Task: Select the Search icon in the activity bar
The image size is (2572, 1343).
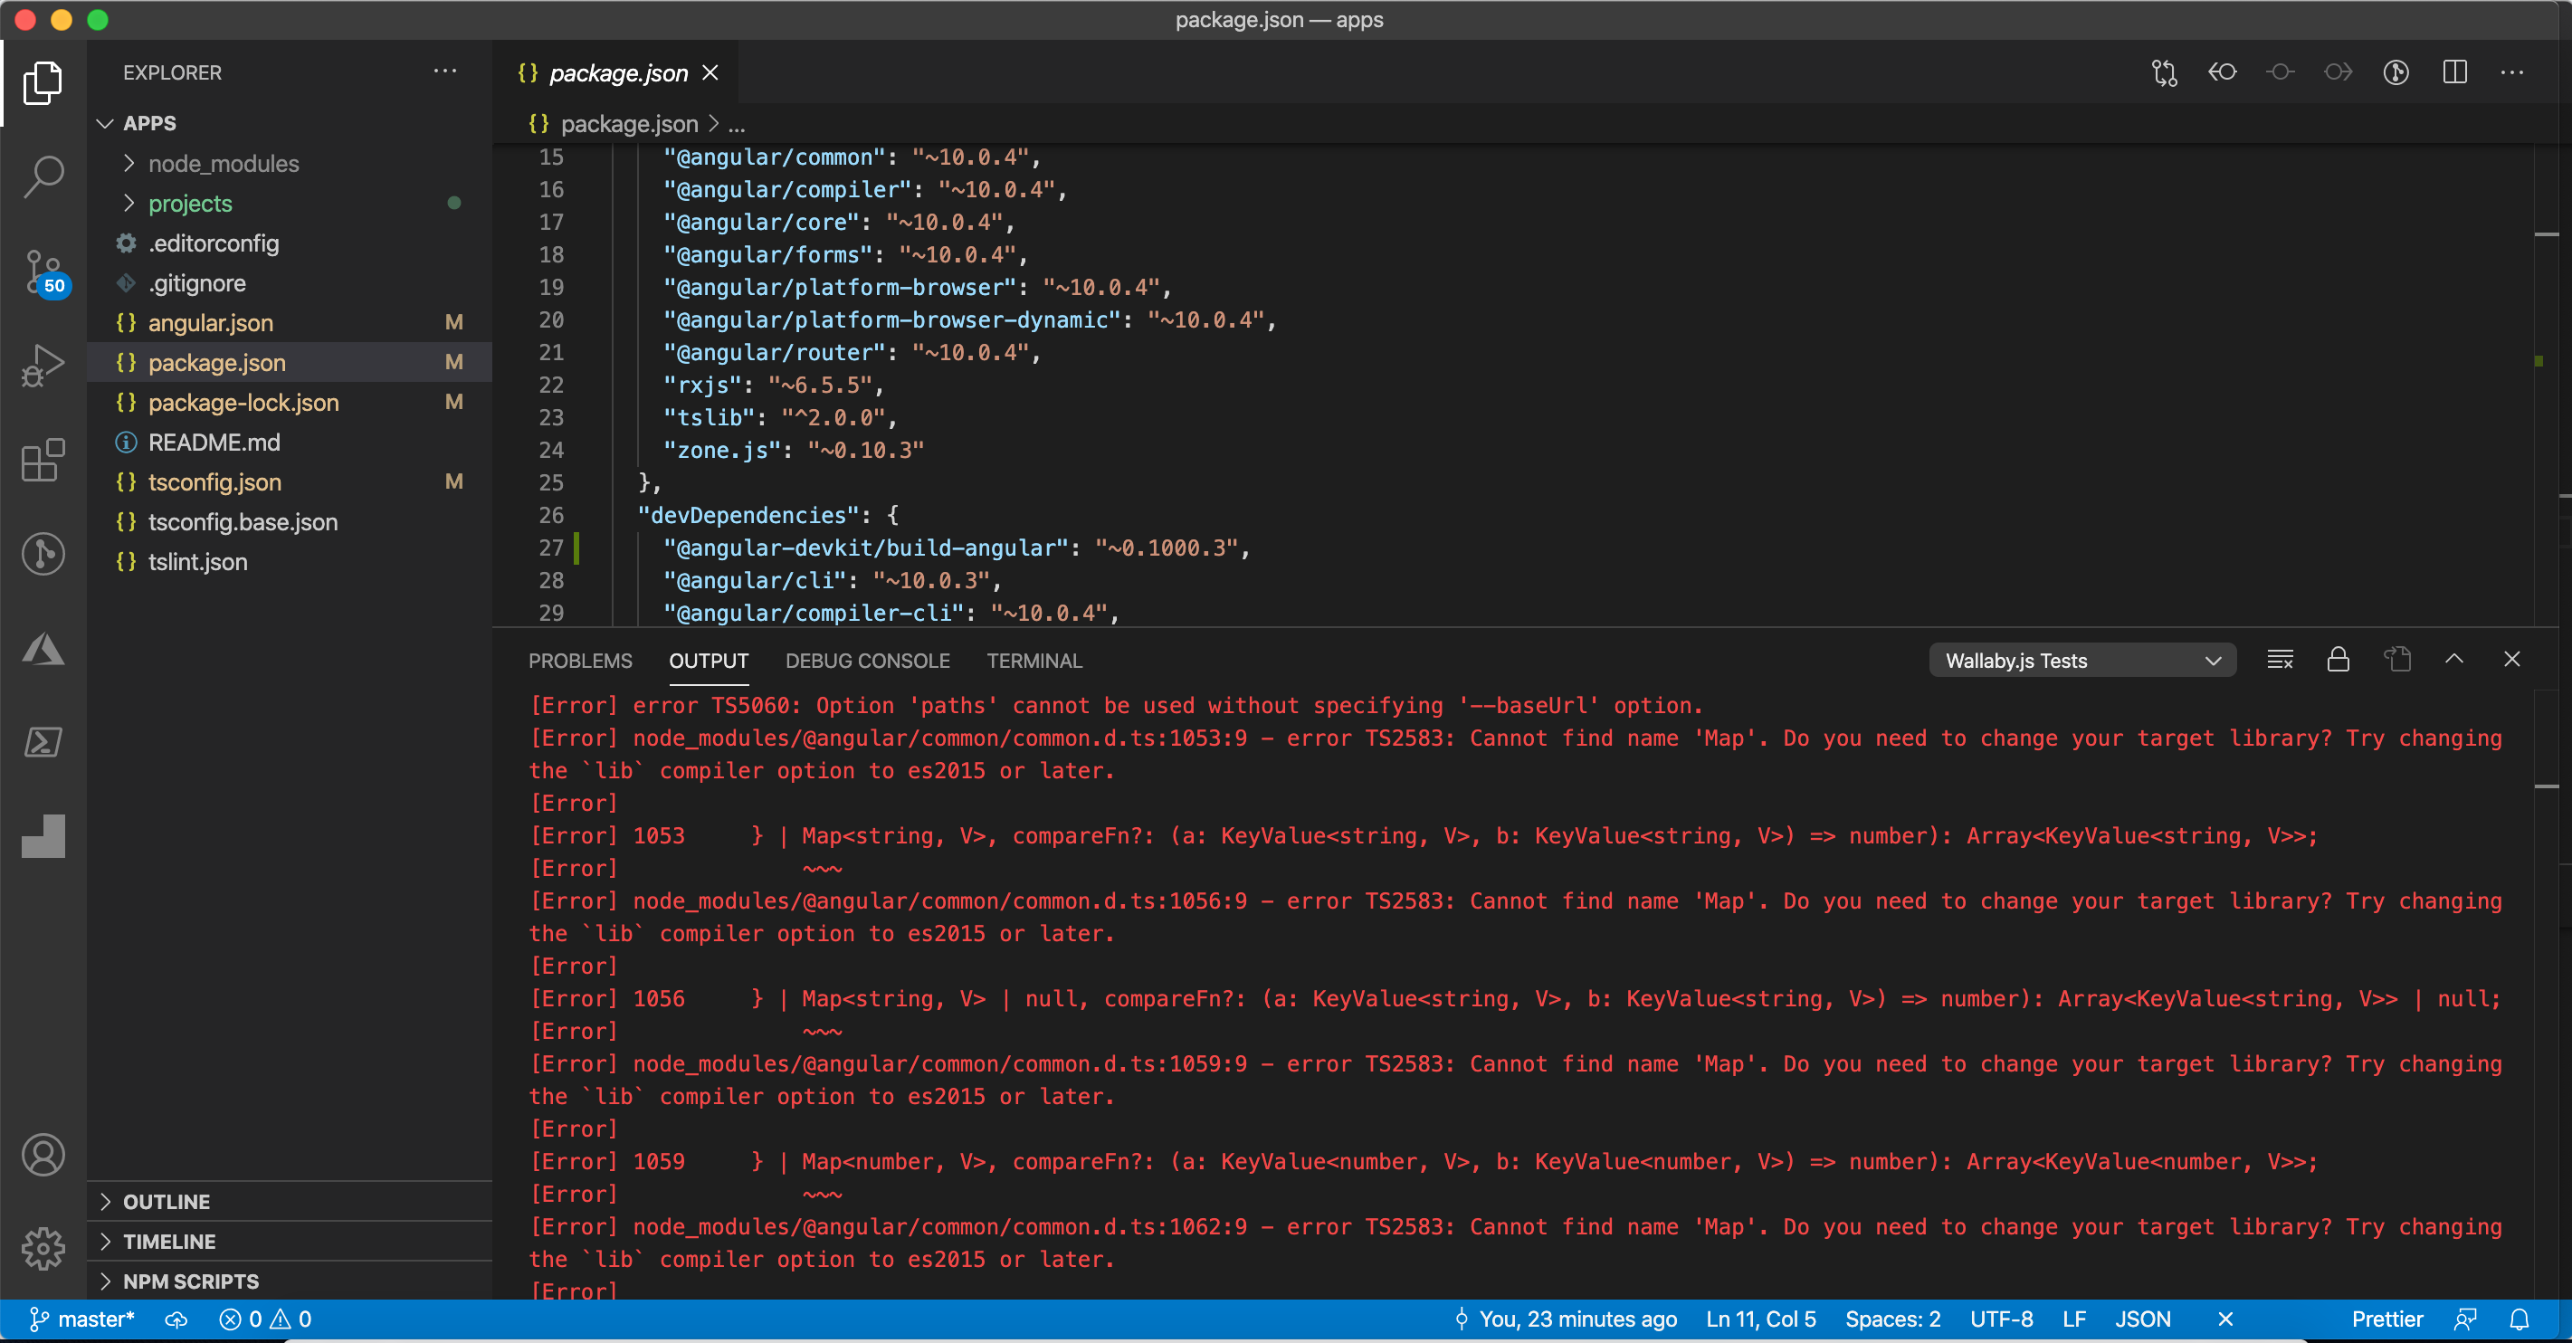Action: 43,176
